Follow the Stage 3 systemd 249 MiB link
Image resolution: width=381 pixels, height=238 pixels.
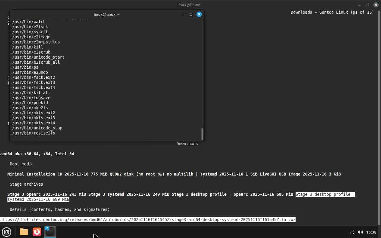[x=129, y=194]
